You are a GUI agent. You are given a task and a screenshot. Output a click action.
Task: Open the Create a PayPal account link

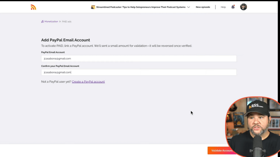(88, 81)
